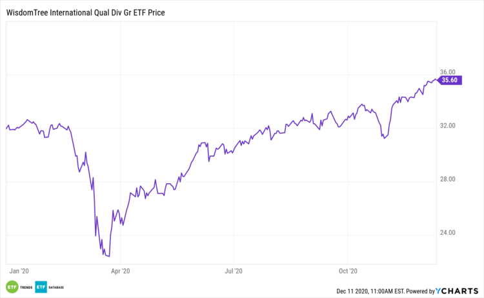Click the purple 35.60 price tag

pyautogui.click(x=449, y=80)
